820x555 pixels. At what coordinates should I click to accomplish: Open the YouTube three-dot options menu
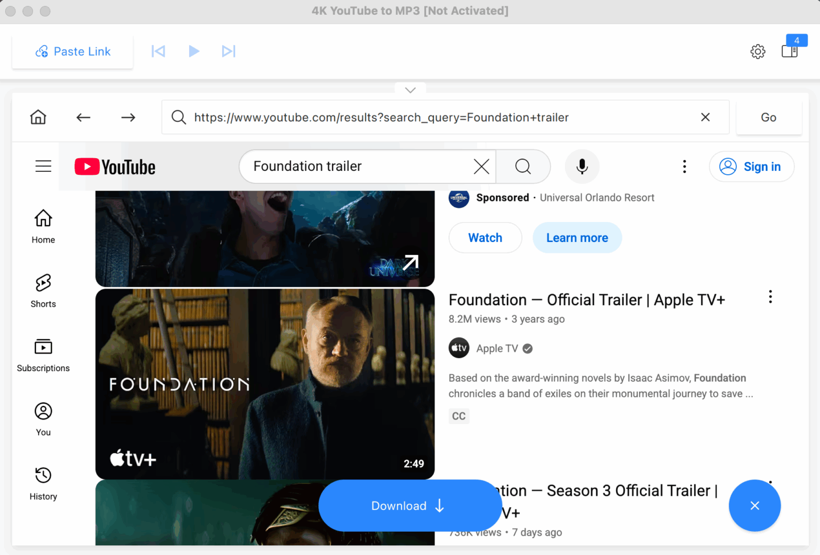(x=684, y=166)
